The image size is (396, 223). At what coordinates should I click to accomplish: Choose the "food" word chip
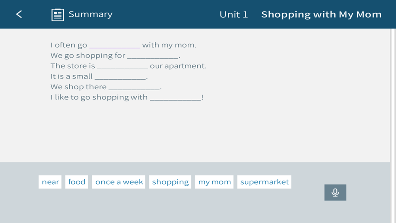76,182
